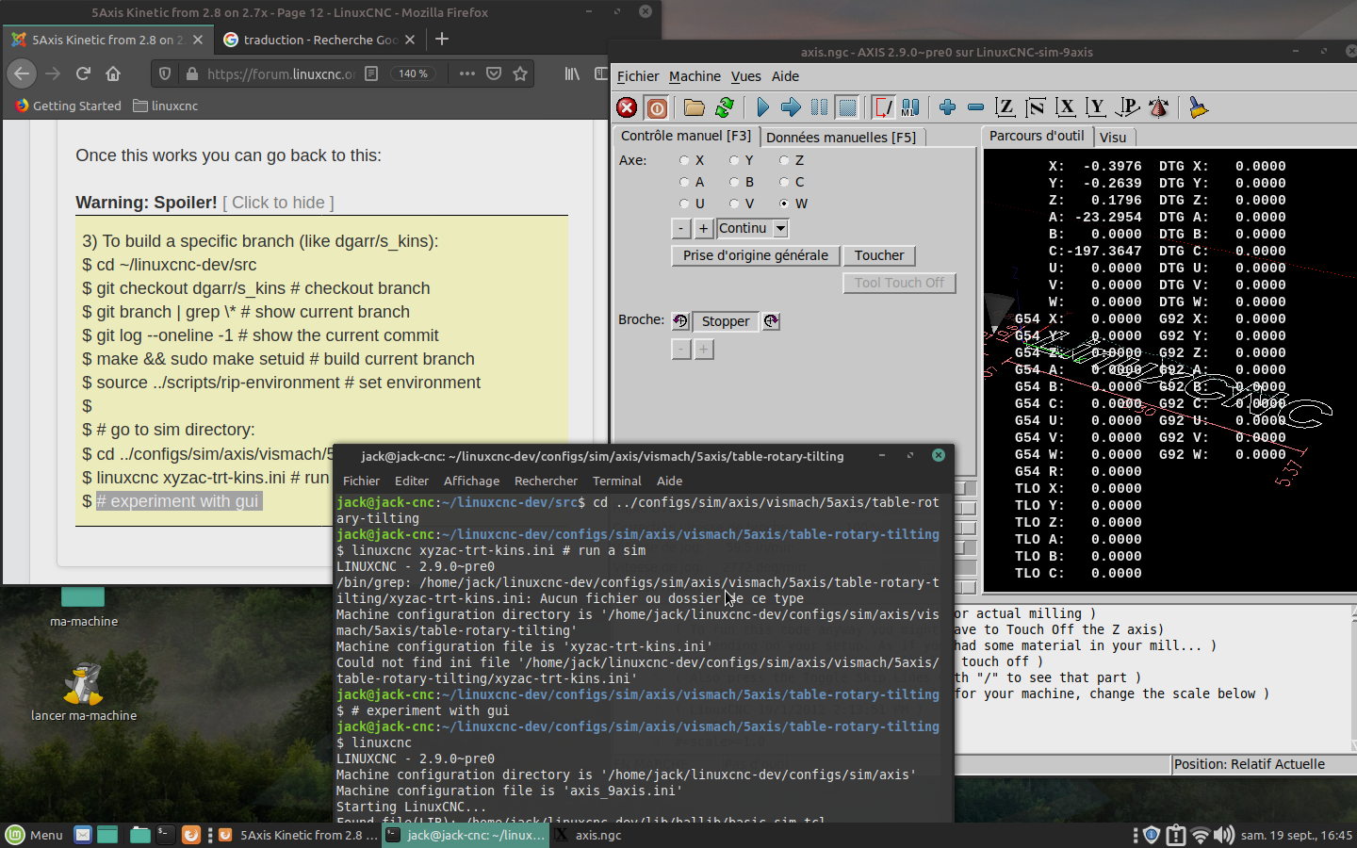This screenshot has height=848, width=1357.
Task: Jog the axis negative with minus button
Action: (x=681, y=228)
